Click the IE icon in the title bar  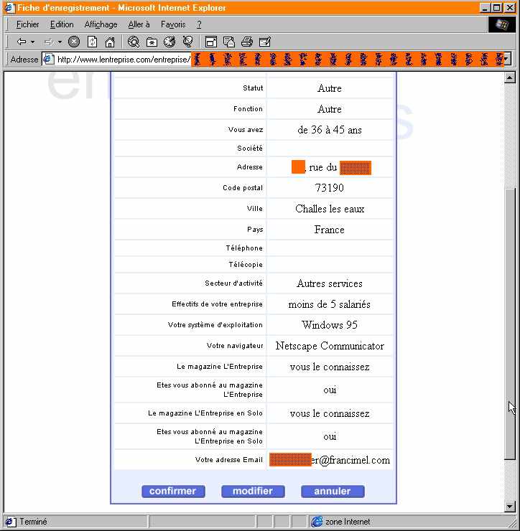coord(9,7)
